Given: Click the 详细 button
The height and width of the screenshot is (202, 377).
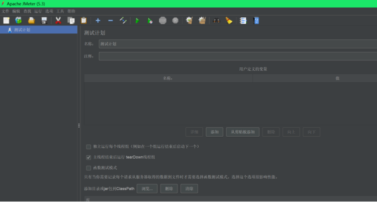Looking at the screenshot, I should (x=194, y=132).
